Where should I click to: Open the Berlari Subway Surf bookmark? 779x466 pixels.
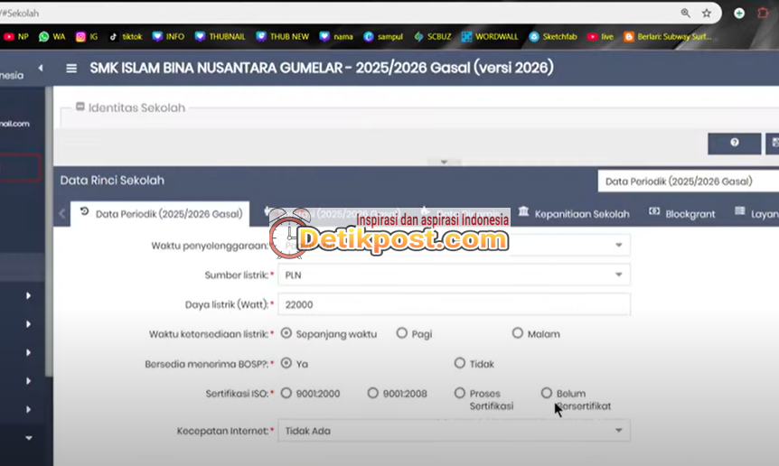[668, 37]
